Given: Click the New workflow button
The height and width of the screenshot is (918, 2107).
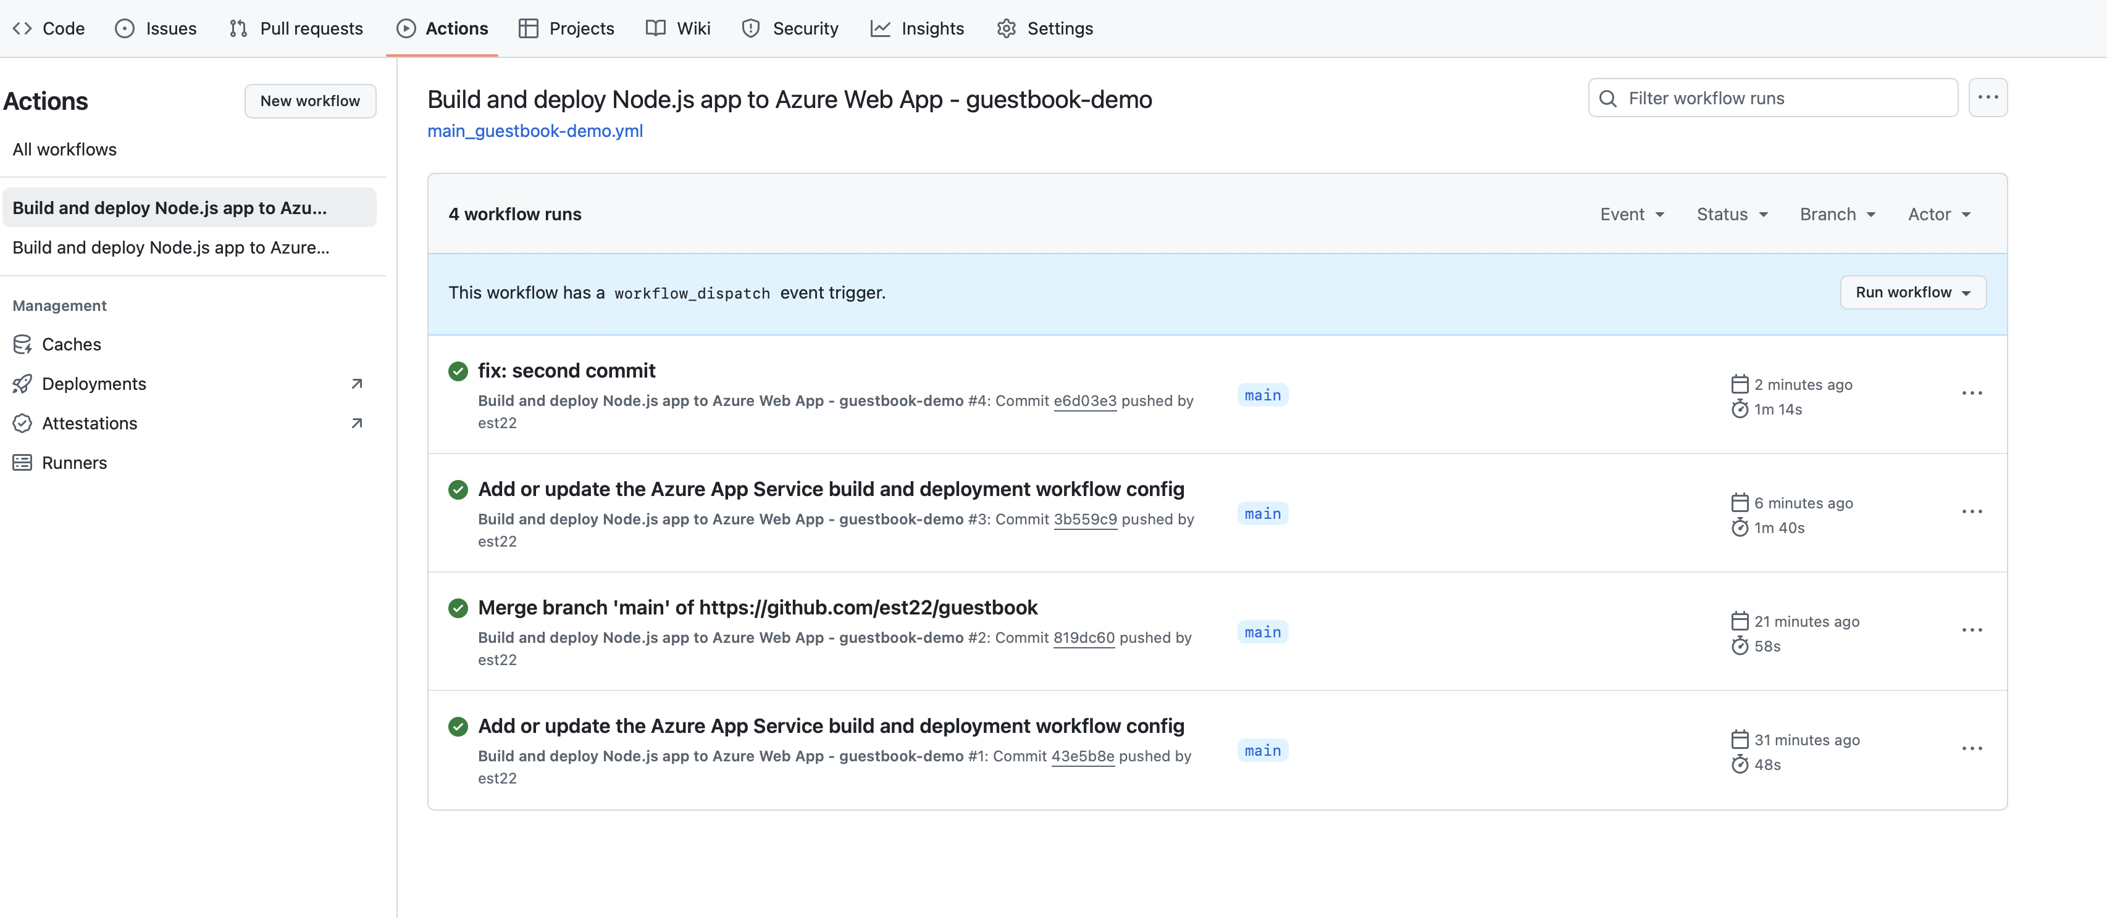Looking at the screenshot, I should tap(310, 101).
